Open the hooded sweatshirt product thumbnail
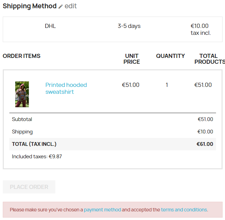The width and height of the screenshot is (225, 220). tap(22, 94)
